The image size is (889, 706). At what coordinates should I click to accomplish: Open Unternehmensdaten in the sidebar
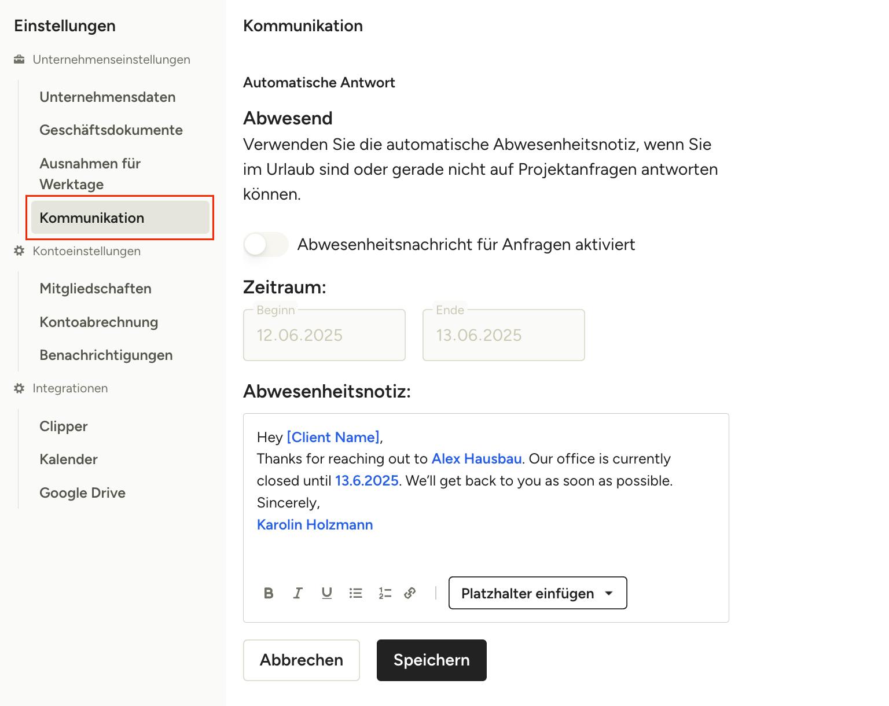(x=108, y=97)
